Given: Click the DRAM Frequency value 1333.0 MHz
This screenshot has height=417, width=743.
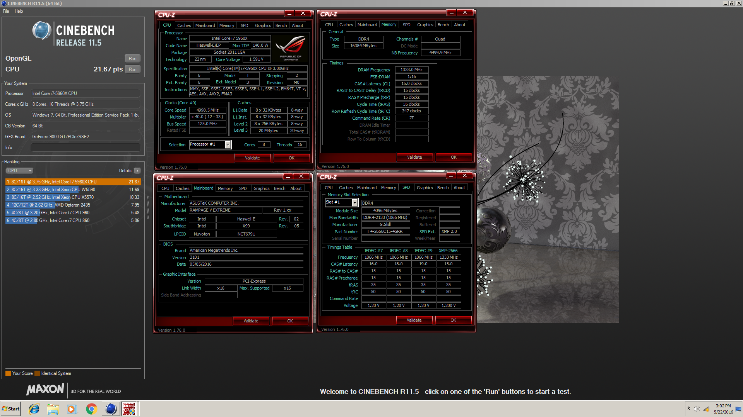Looking at the screenshot, I should pos(411,70).
